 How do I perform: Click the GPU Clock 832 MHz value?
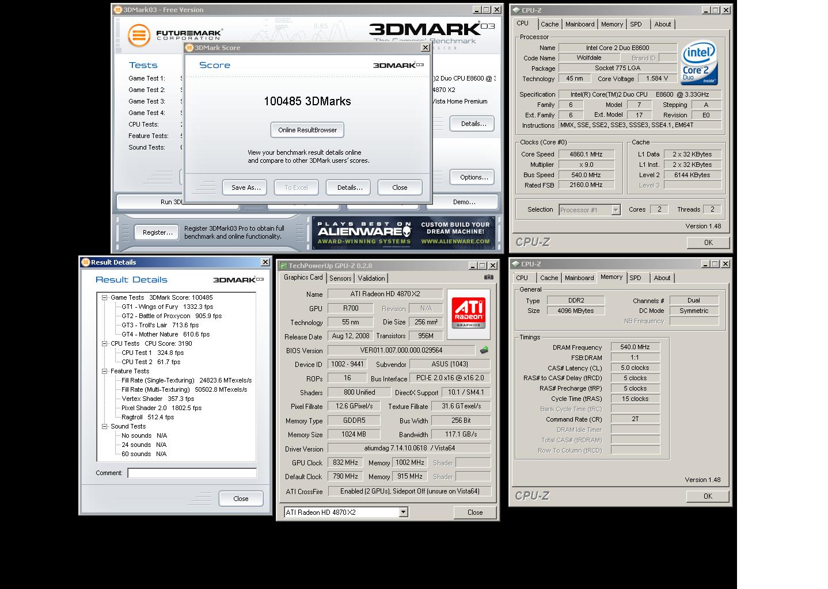[345, 462]
